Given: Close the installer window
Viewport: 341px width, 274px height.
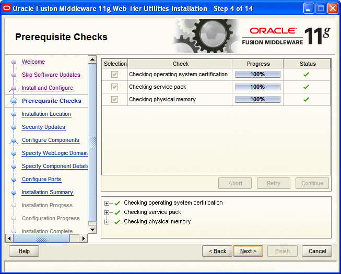Looking at the screenshot, I should [333, 8].
